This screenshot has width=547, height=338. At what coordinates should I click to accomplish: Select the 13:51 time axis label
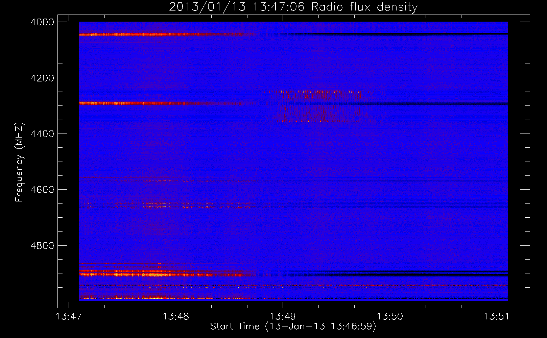tap(496, 317)
